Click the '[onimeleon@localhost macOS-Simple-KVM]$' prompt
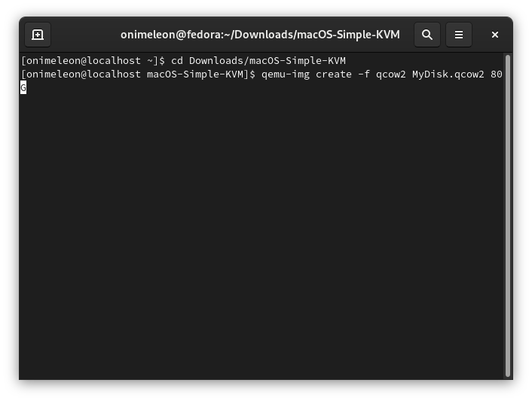Image resolution: width=532 pixels, height=401 pixels. coord(139,74)
